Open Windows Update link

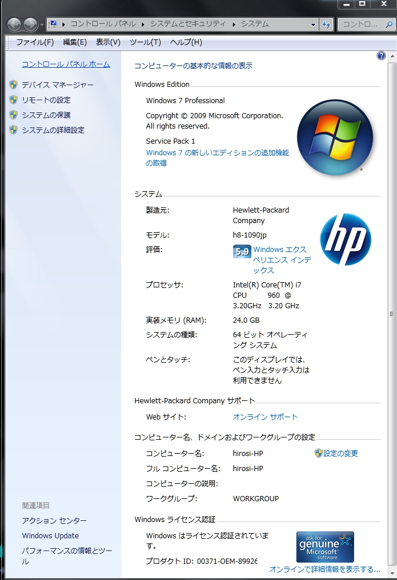(50, 536)
